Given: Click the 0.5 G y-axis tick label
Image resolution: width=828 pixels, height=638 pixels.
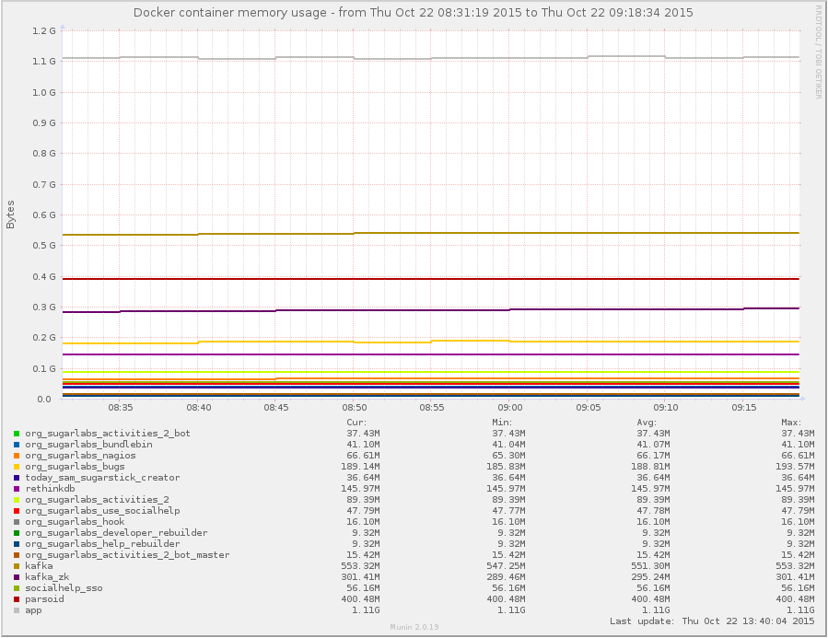Looking at the screenshot, I should point(44,246).
